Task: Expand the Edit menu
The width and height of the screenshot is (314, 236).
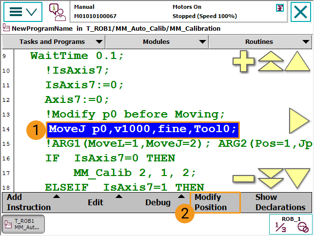Action: coord(96,202)
